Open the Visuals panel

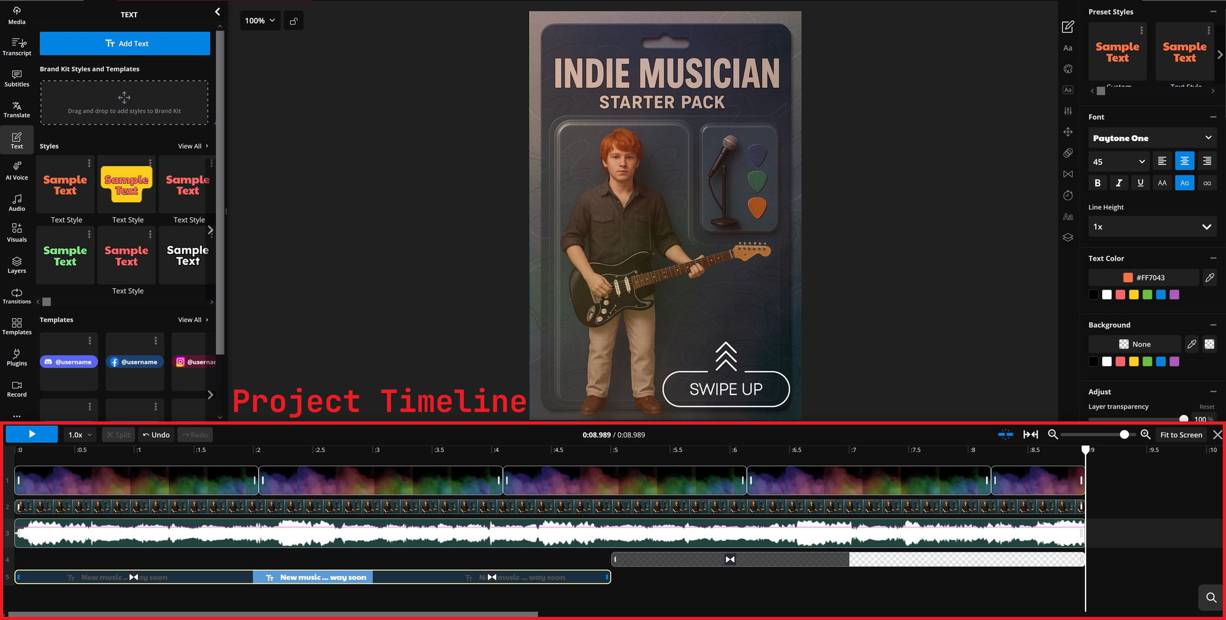click(x=17, y=233)
